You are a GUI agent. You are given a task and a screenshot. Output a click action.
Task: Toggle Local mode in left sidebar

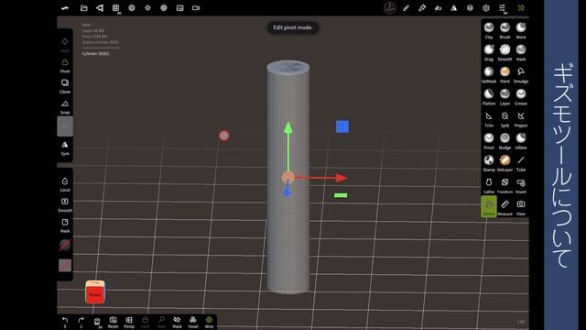tap(65, 184)
